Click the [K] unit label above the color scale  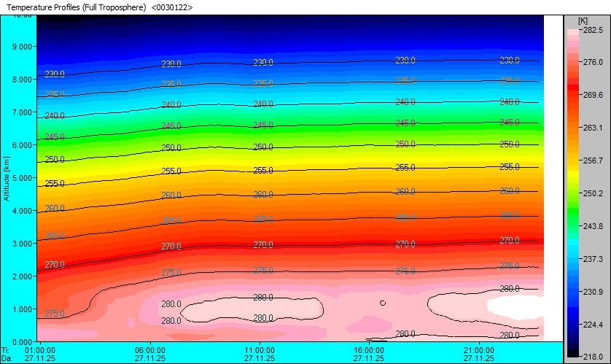coord(582,20)
